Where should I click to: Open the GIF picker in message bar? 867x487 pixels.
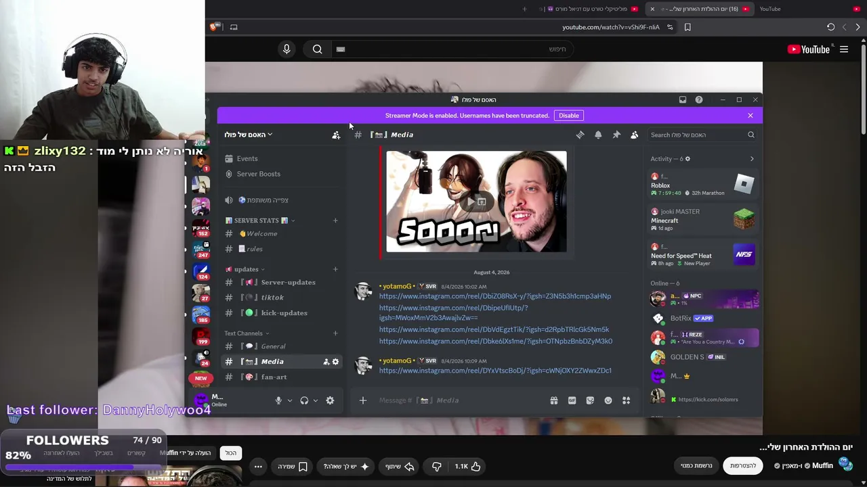(x=572, y=400)
